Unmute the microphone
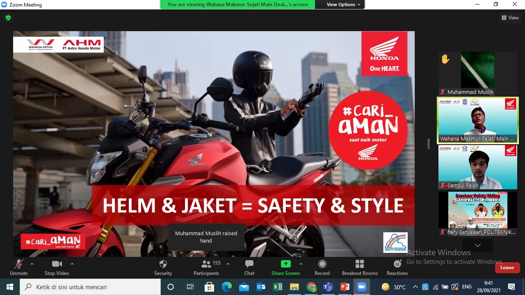The width and height of the screenshot is (525, 295). pyautogui.click(x=18, y=268)
